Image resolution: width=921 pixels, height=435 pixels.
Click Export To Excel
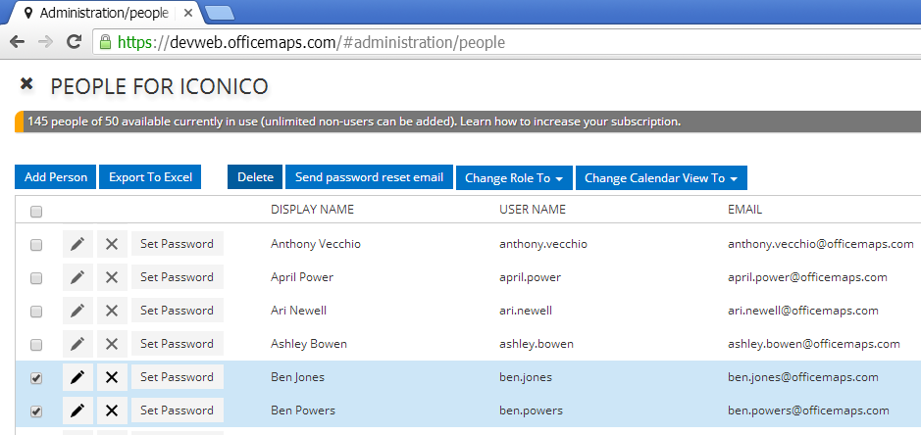(x=150, y=177)
